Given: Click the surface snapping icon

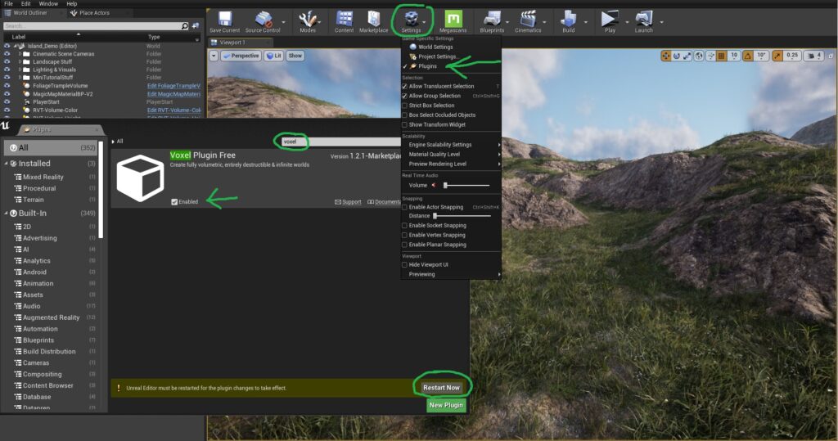Looking at the screenshot, I should pyautogui.click(x=710, y=56).
